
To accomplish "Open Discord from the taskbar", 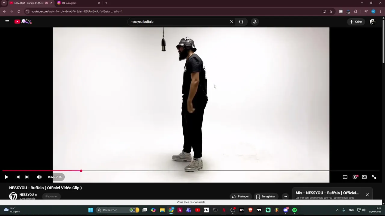I will pos(286,210).
